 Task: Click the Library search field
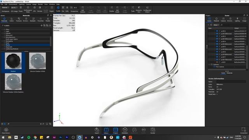pyautogui.click(x=21, y=25)
